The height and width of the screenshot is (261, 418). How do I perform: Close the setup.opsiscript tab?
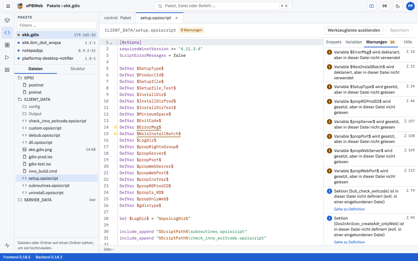[177, 18]
